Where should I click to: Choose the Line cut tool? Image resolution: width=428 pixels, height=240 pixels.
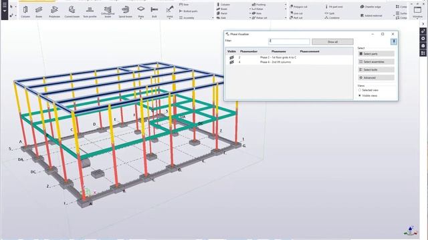pos(296,13)
